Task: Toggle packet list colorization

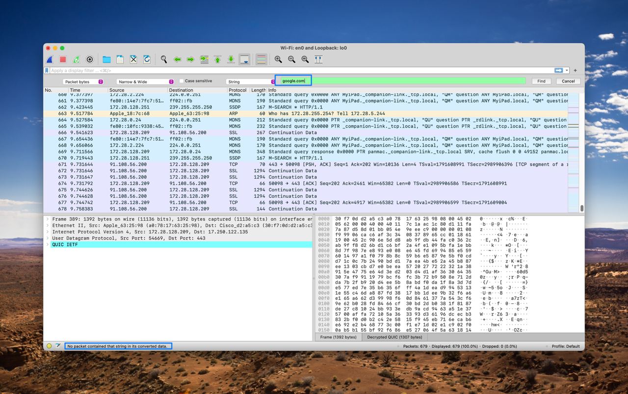Action: [262, 59]
